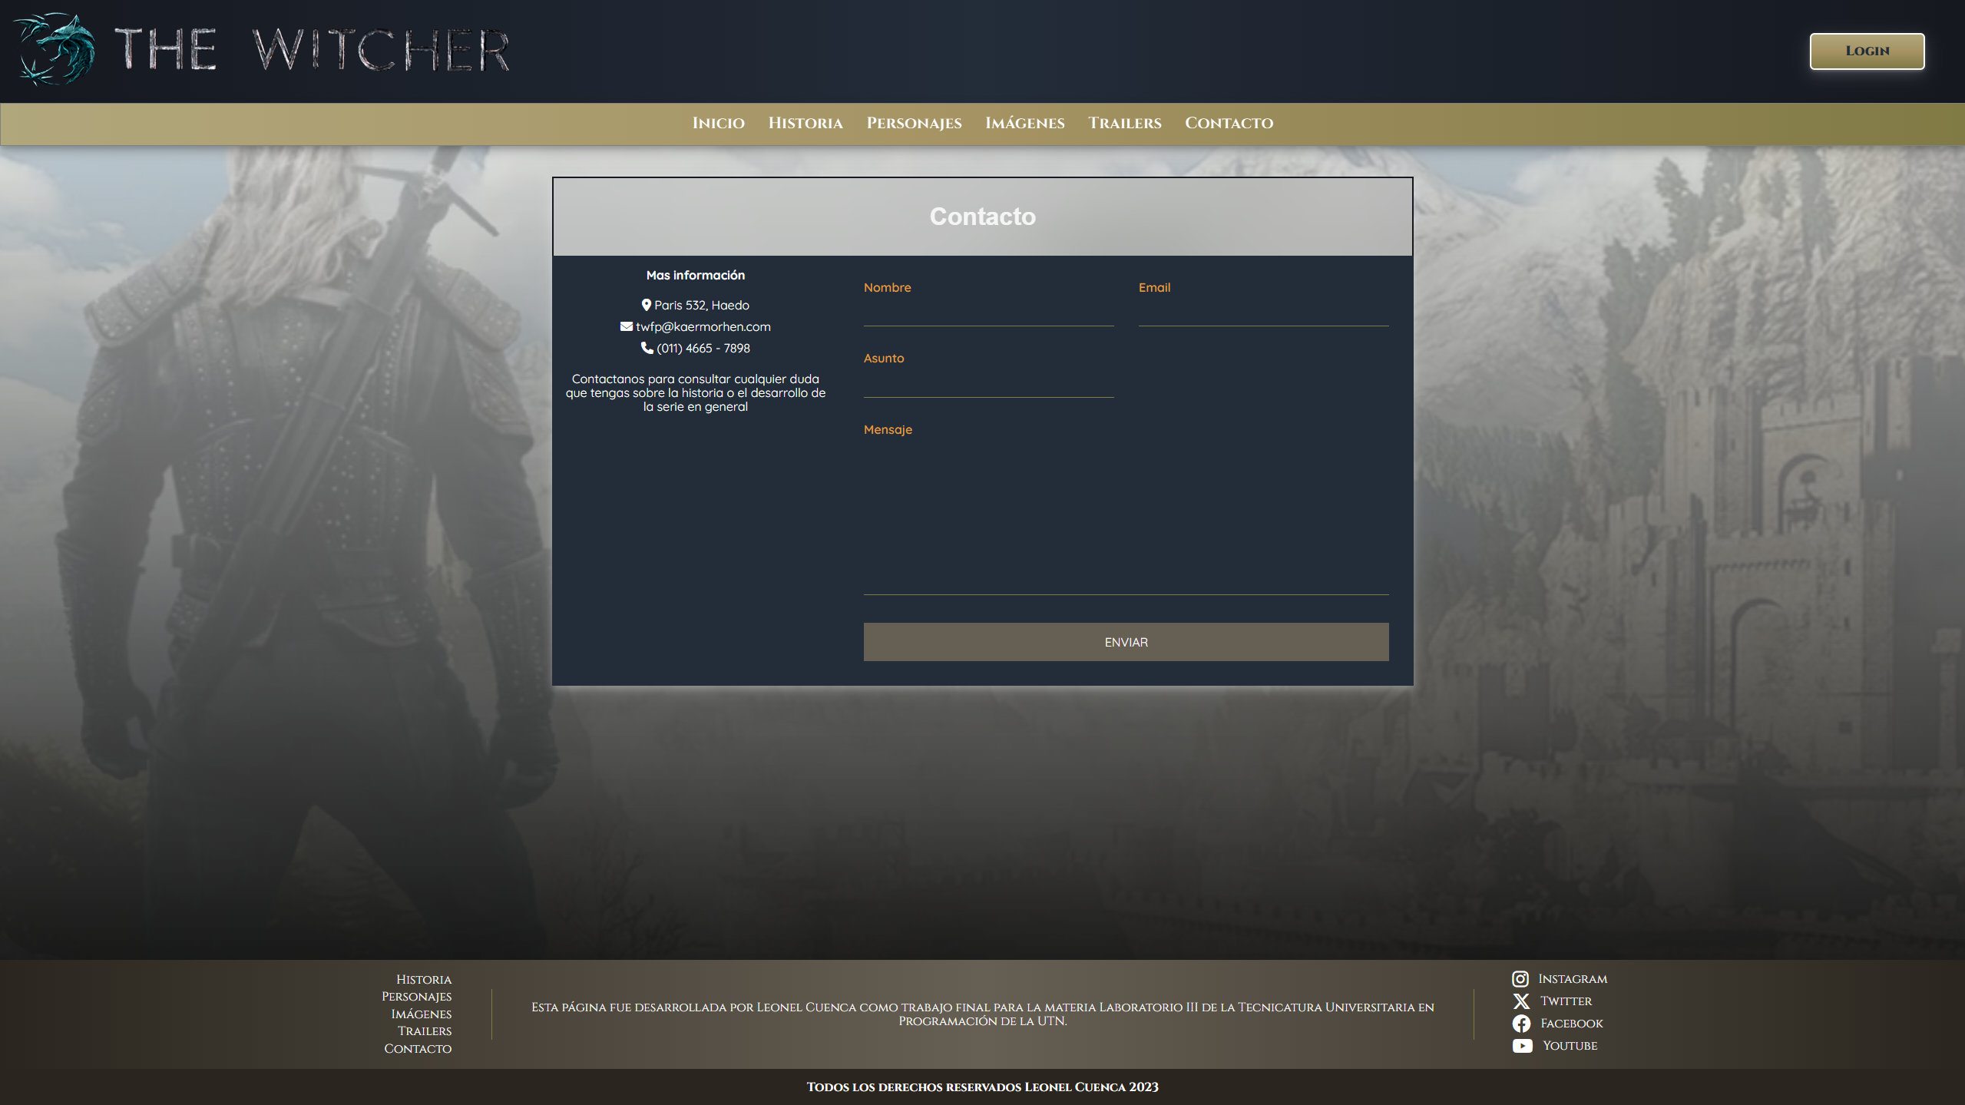Click the "Contactanos para consultar" paragraph

(x=696, y=393)
